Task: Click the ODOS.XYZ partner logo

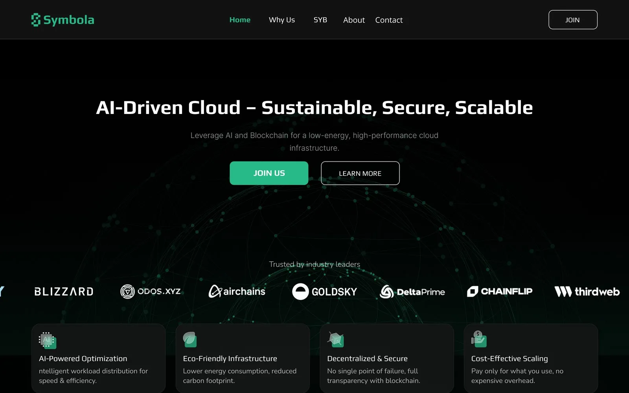Action: [x=150, y=292]
